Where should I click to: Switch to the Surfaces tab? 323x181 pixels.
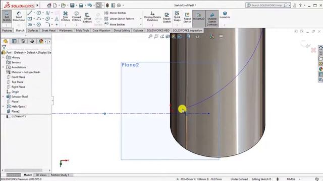[33, 30]
